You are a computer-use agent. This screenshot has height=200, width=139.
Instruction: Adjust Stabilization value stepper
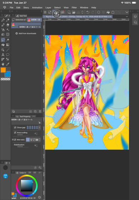pyautogui.click(x=37, y=146)
